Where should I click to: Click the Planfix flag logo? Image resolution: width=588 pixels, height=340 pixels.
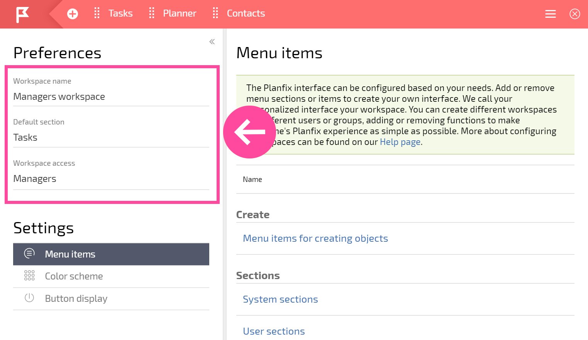[22, 14]
